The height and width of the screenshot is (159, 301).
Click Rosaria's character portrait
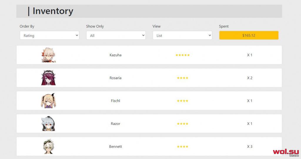point(49,78)
